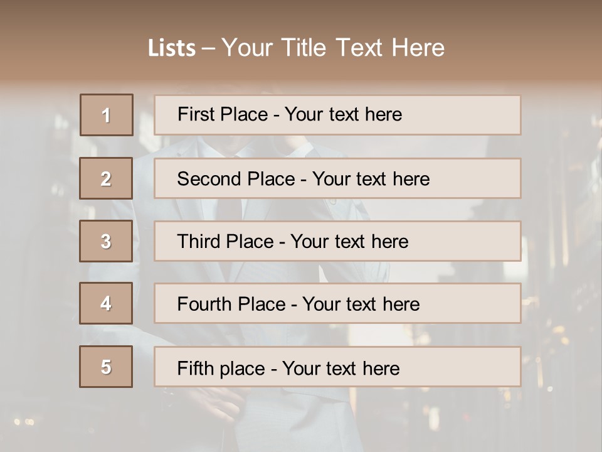Click "Your text here" in Second Place row
Viewport: 602px width, 452px height.
point(371,179)
